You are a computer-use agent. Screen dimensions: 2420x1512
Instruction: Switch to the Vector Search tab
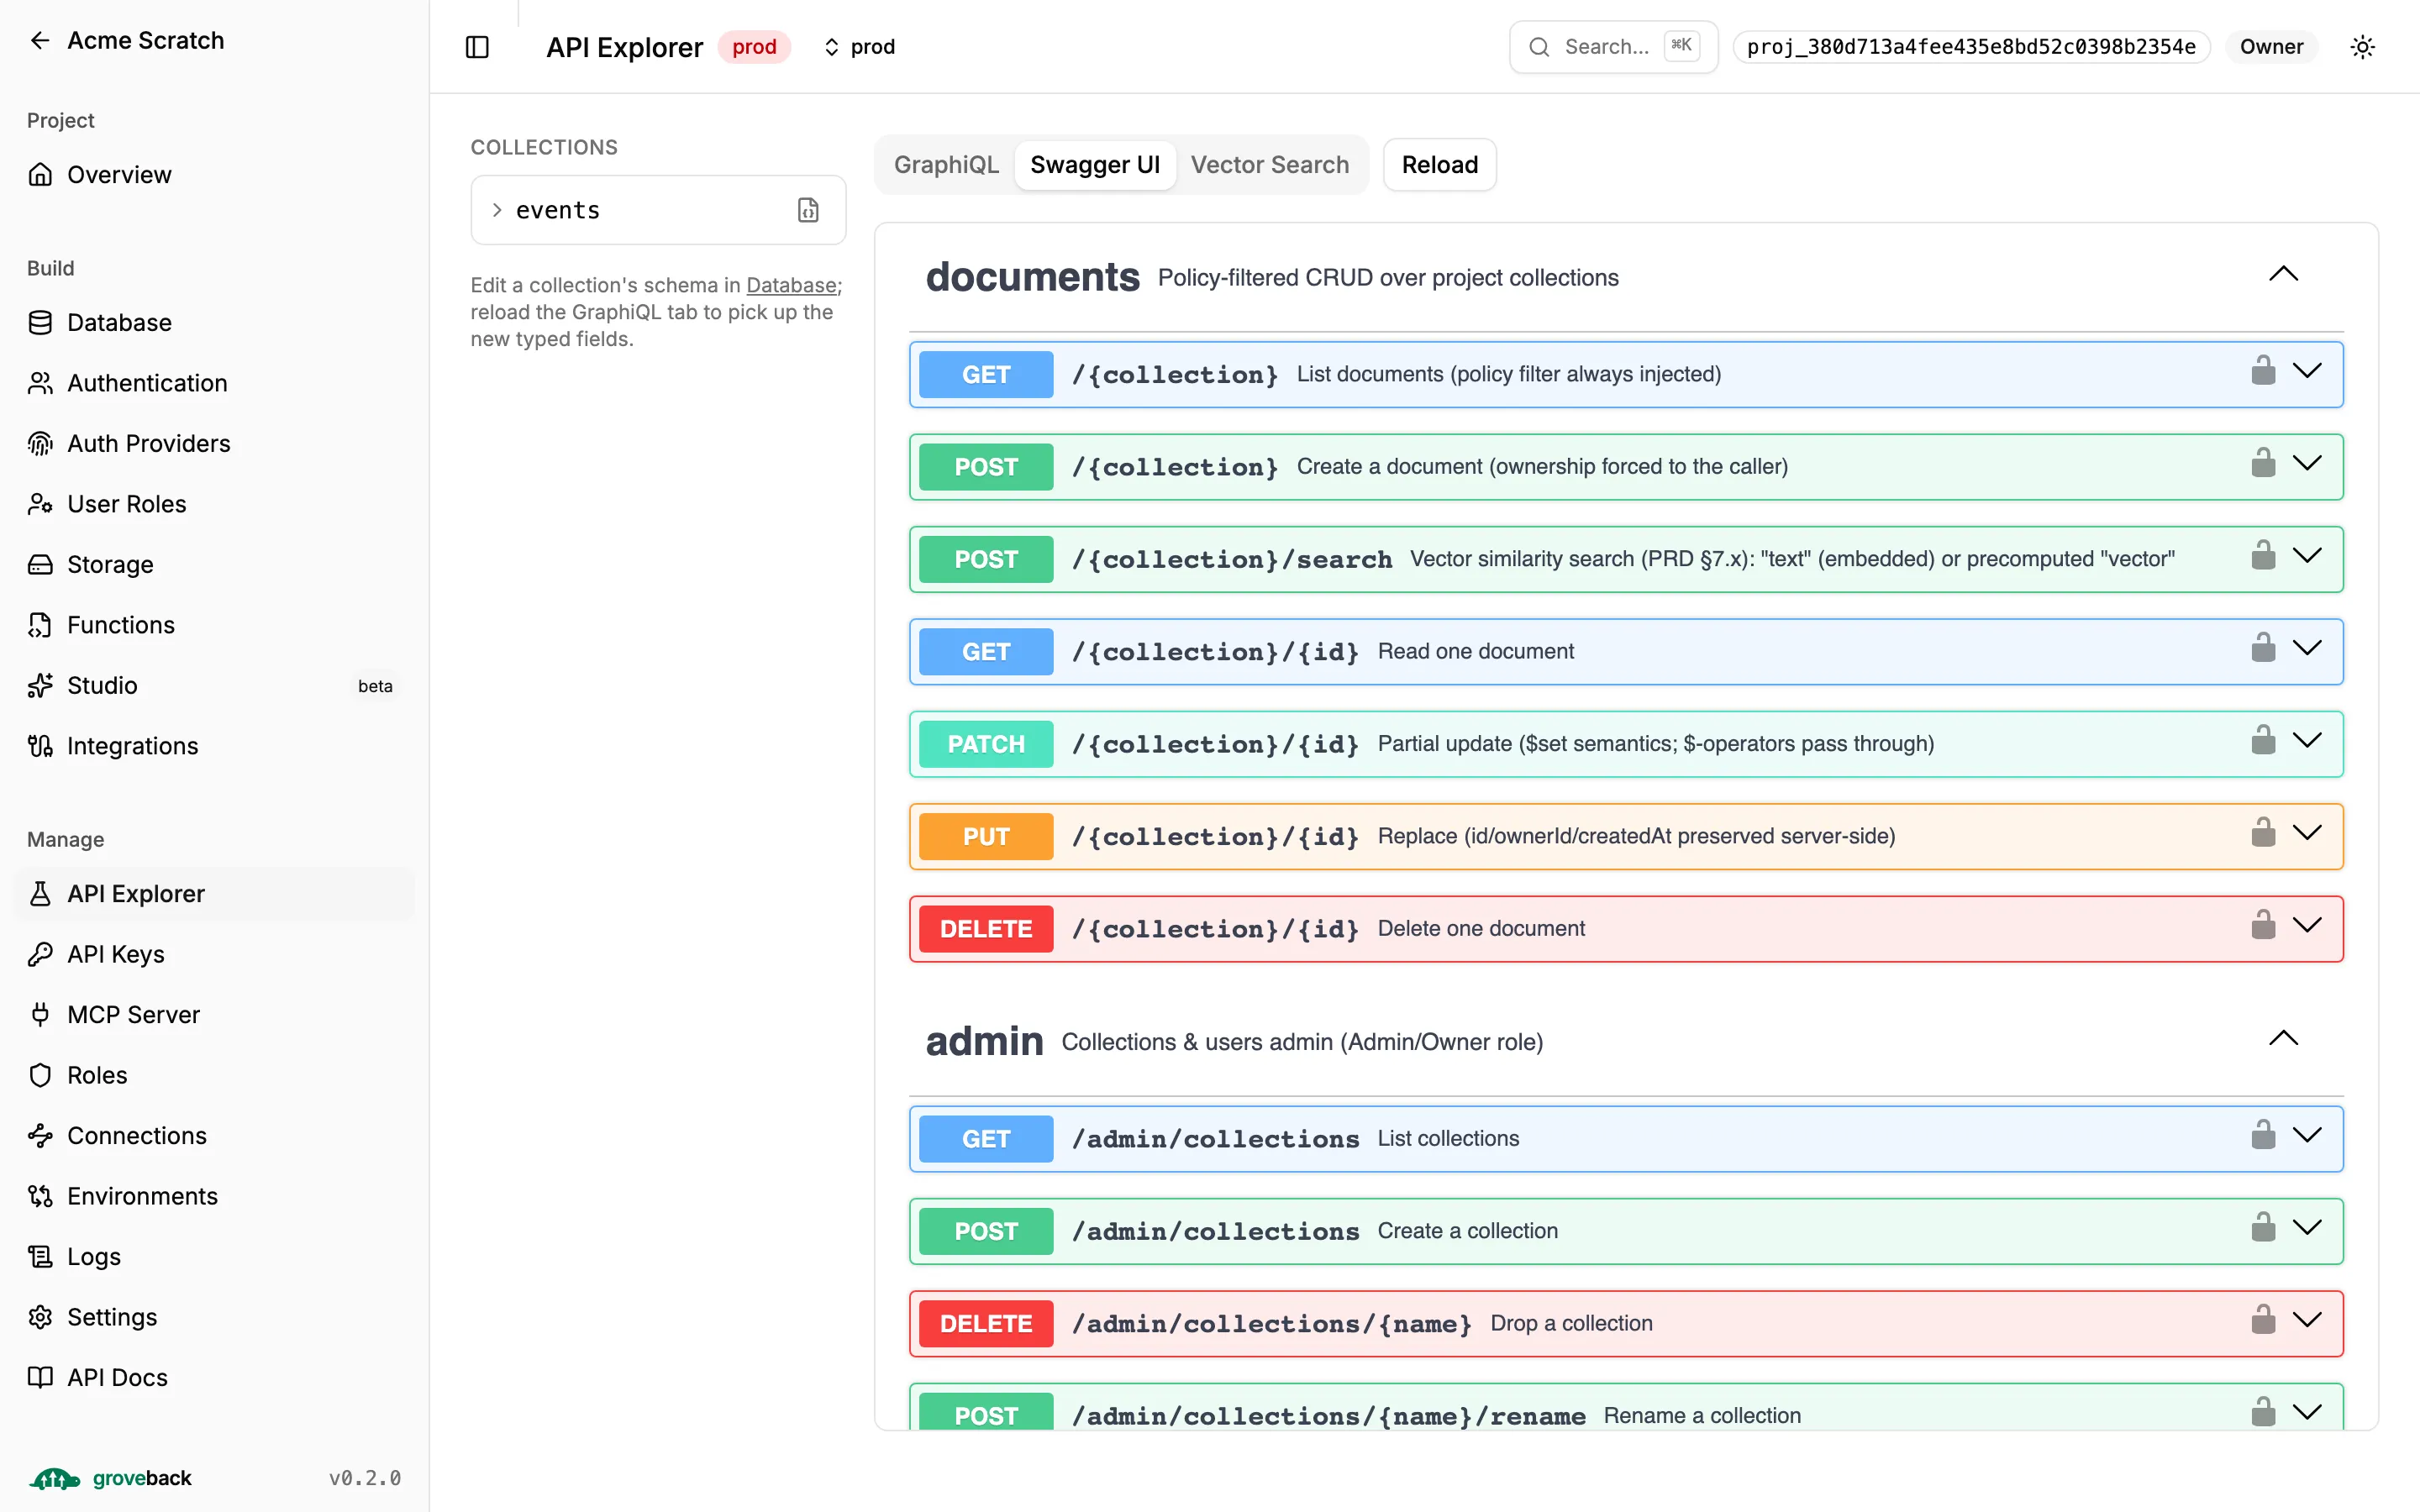(1269, 165)
